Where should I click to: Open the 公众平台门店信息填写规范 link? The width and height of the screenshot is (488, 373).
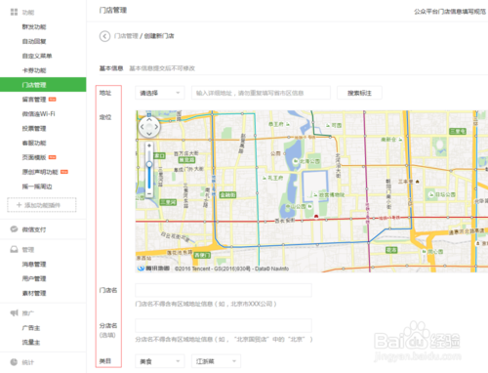450,12
